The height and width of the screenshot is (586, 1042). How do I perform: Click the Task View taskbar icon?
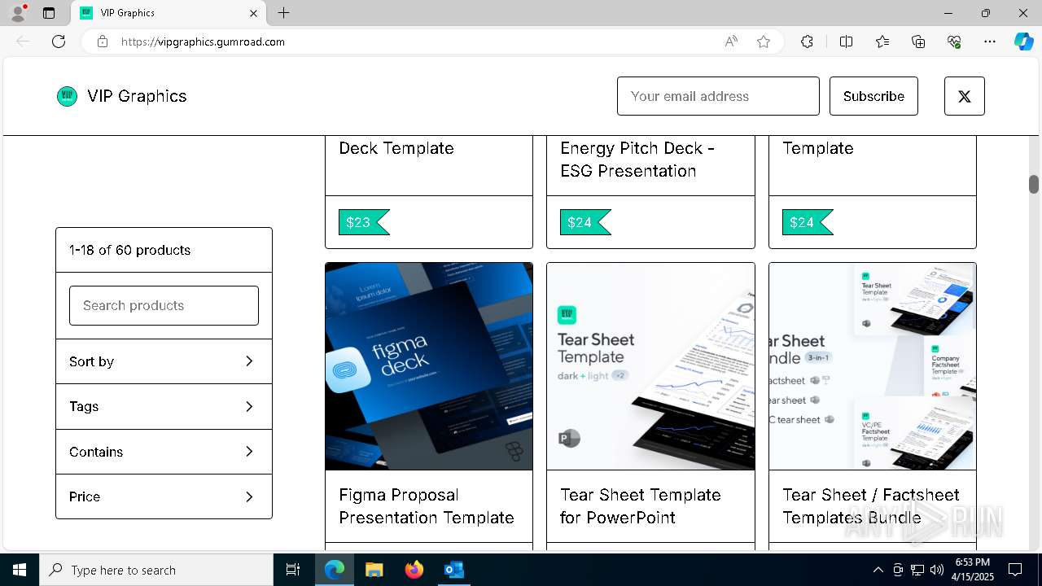point(293,570)
